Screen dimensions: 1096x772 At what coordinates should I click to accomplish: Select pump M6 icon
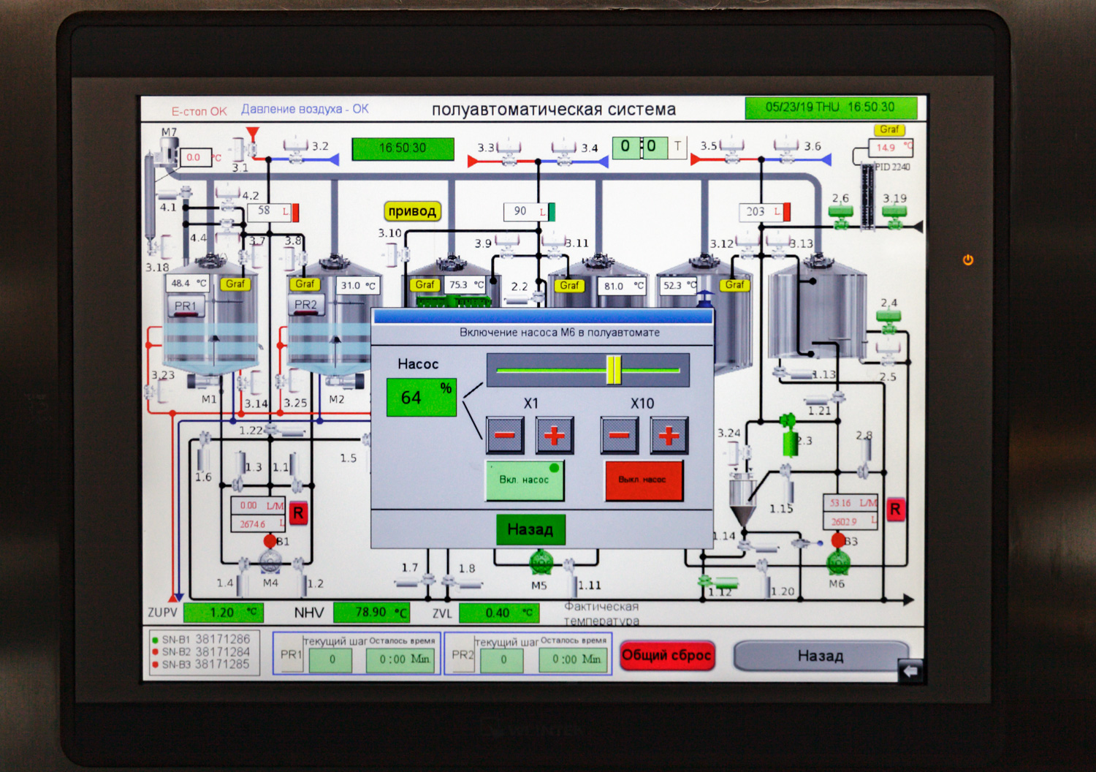coord(838,562)
